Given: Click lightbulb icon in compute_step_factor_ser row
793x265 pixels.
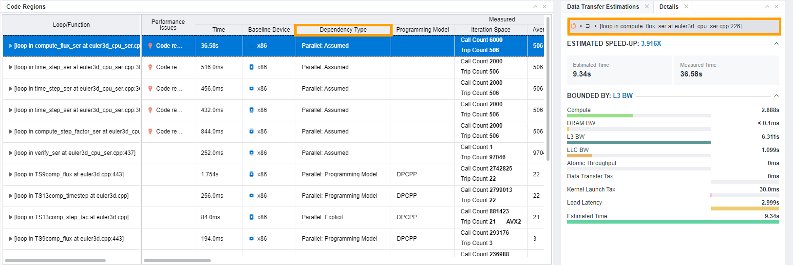Looking at the screenshot, I should click(x=151, y=132).
